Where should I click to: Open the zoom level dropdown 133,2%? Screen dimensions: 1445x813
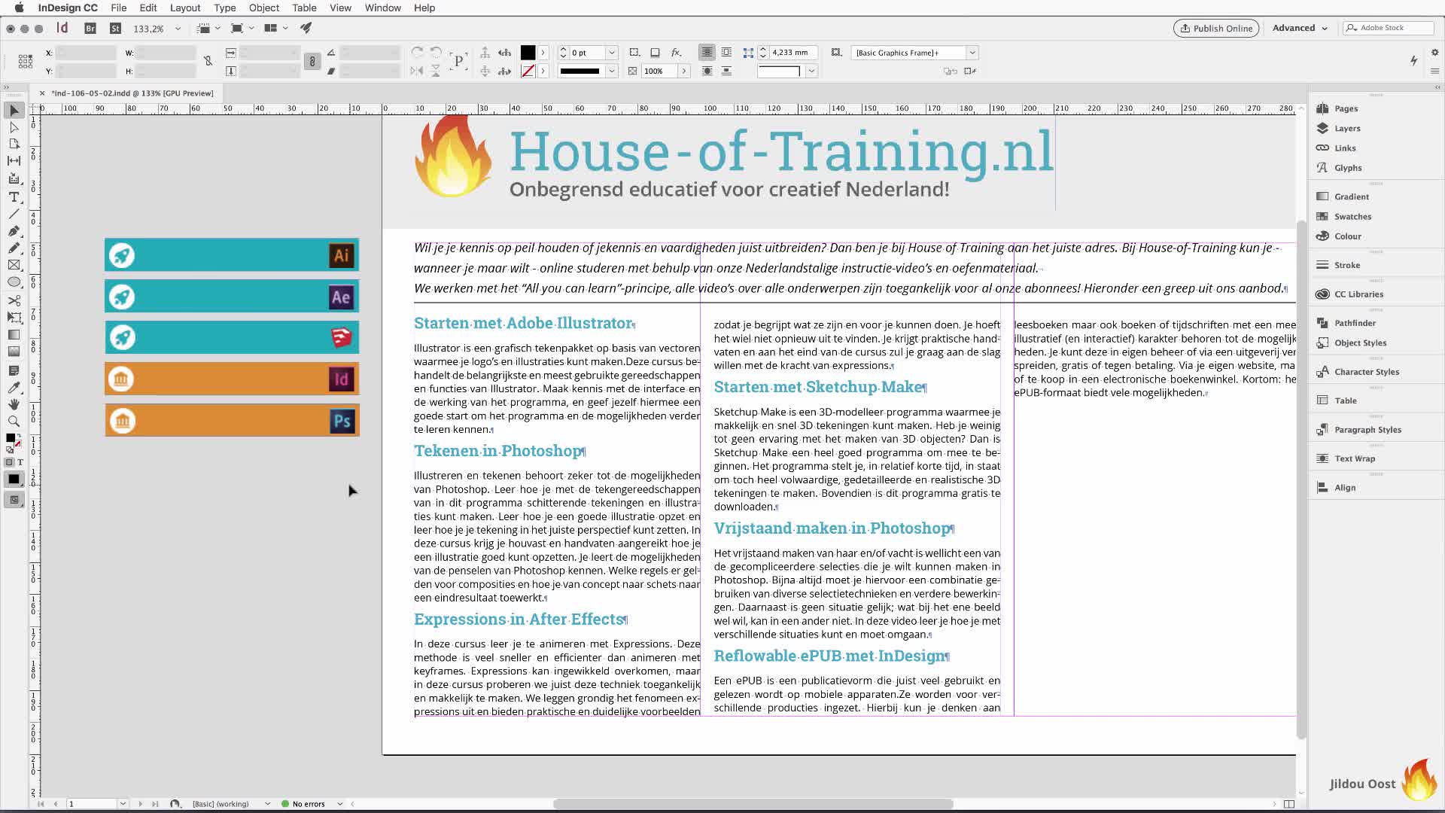178,29
